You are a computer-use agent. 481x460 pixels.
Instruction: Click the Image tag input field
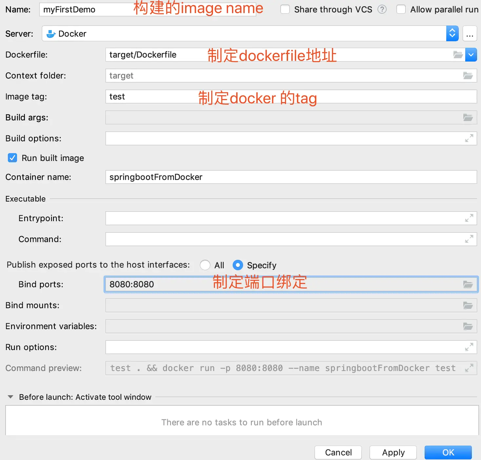[291, 97]
